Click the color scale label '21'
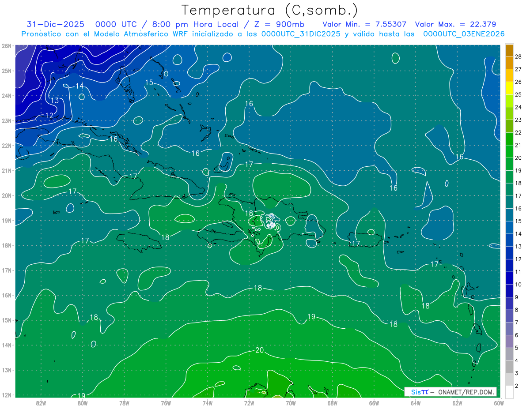Viewport: 530px width, 409px height. 518,145
